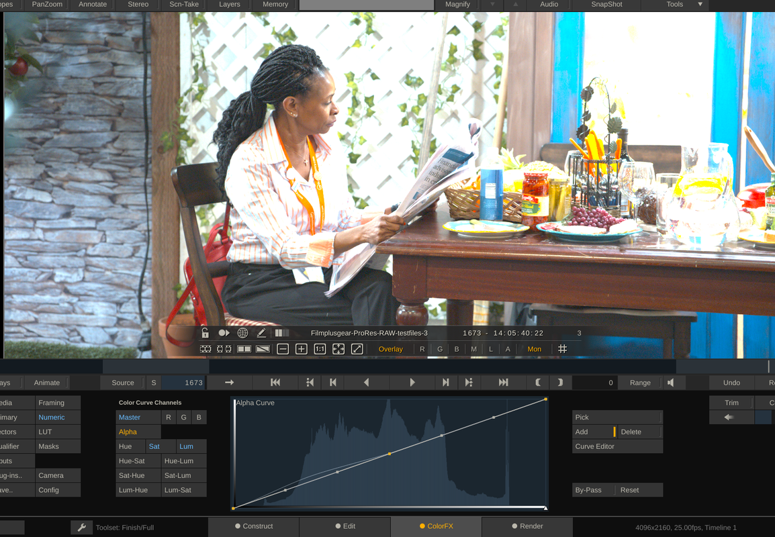This screenshot has height=537, width=775.
Task: Click the globe icon in viewer bar
Action: [242, 333]
